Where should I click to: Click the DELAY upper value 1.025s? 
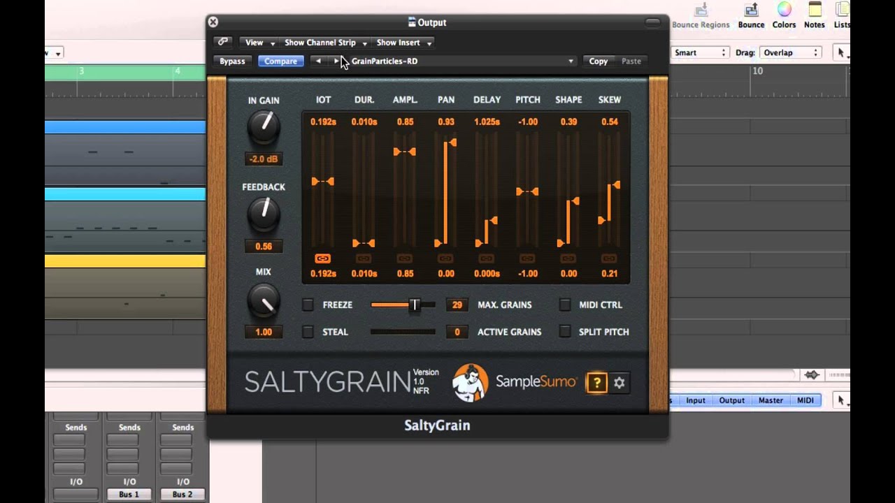(487, 122)
